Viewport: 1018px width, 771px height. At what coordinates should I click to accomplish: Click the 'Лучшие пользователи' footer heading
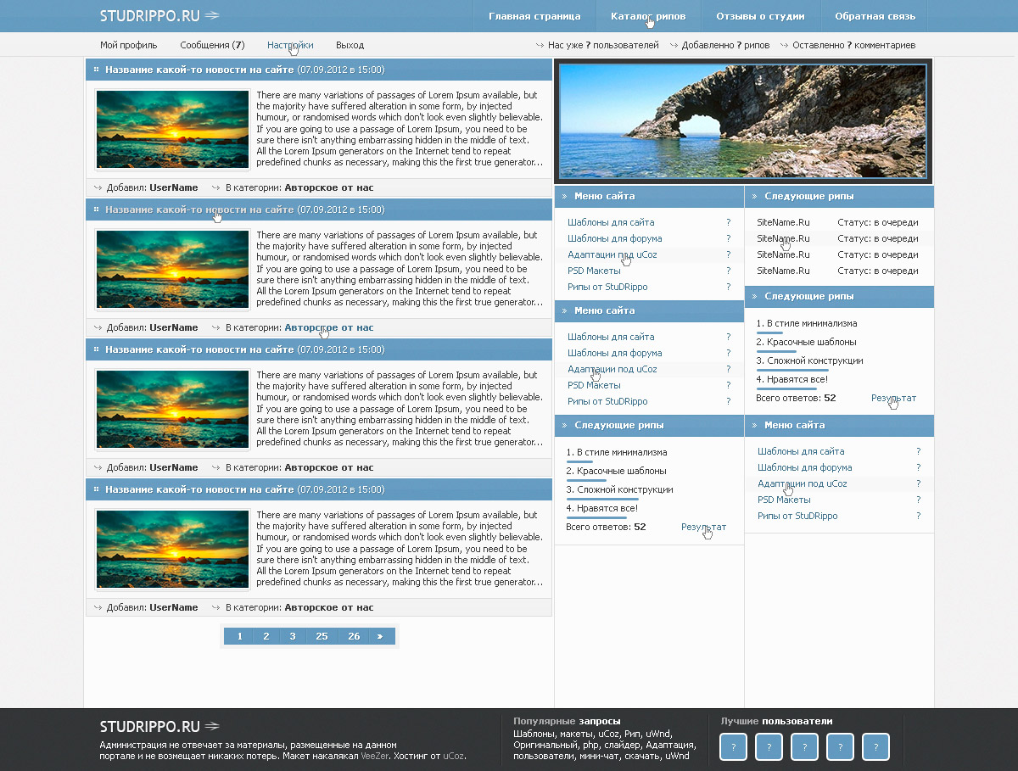[x=776, y=721]
